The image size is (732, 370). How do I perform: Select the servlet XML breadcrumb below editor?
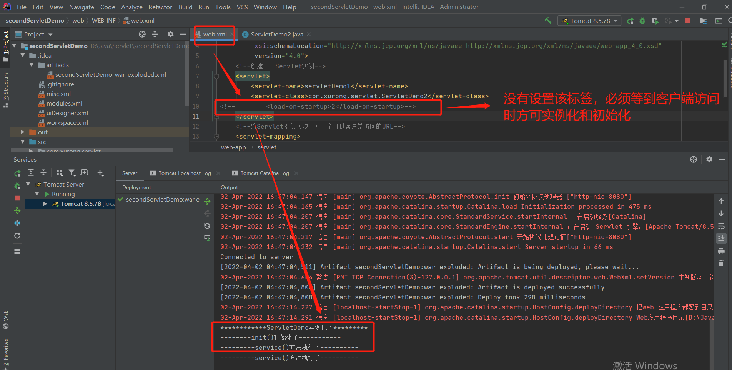pyautogui.click(x=267, y=147)
